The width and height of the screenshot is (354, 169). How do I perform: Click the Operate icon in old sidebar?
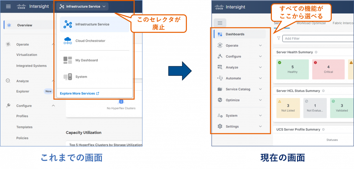(8, 44)
